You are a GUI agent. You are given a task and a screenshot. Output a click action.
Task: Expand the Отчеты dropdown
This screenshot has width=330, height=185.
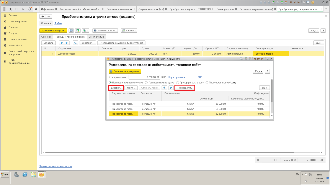(129, 31)
